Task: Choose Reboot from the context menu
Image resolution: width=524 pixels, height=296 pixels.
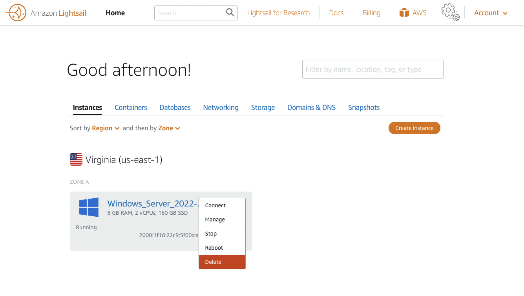Action: (222, 248)
